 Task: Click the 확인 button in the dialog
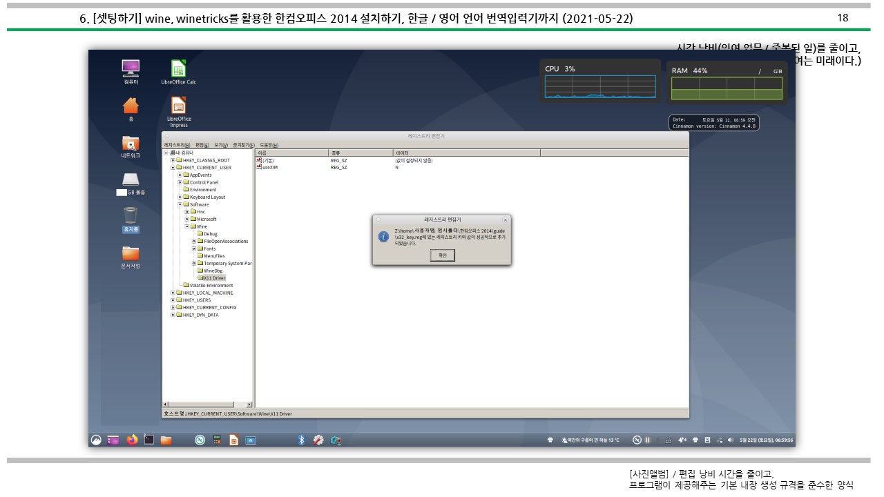[442, 255]
